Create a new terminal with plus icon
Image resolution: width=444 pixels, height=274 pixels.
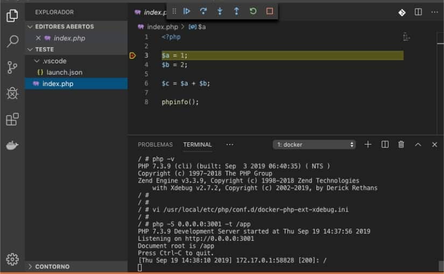(x=368, y=145)
